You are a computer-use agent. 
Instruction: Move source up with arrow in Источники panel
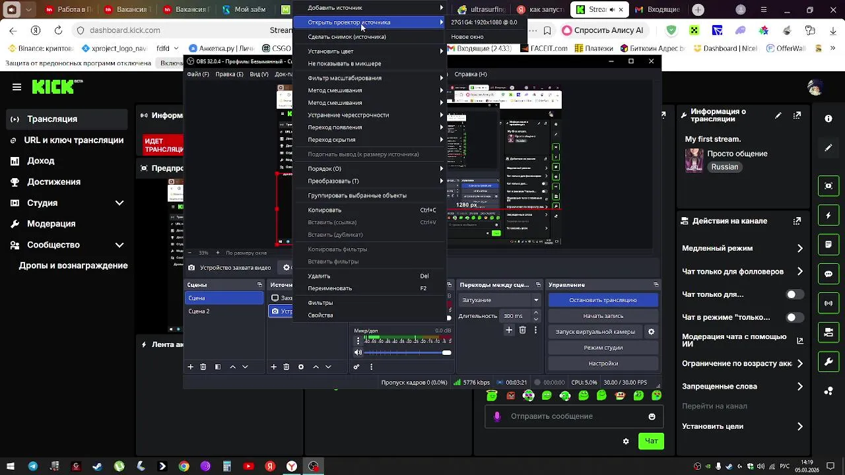pos(316,367)
